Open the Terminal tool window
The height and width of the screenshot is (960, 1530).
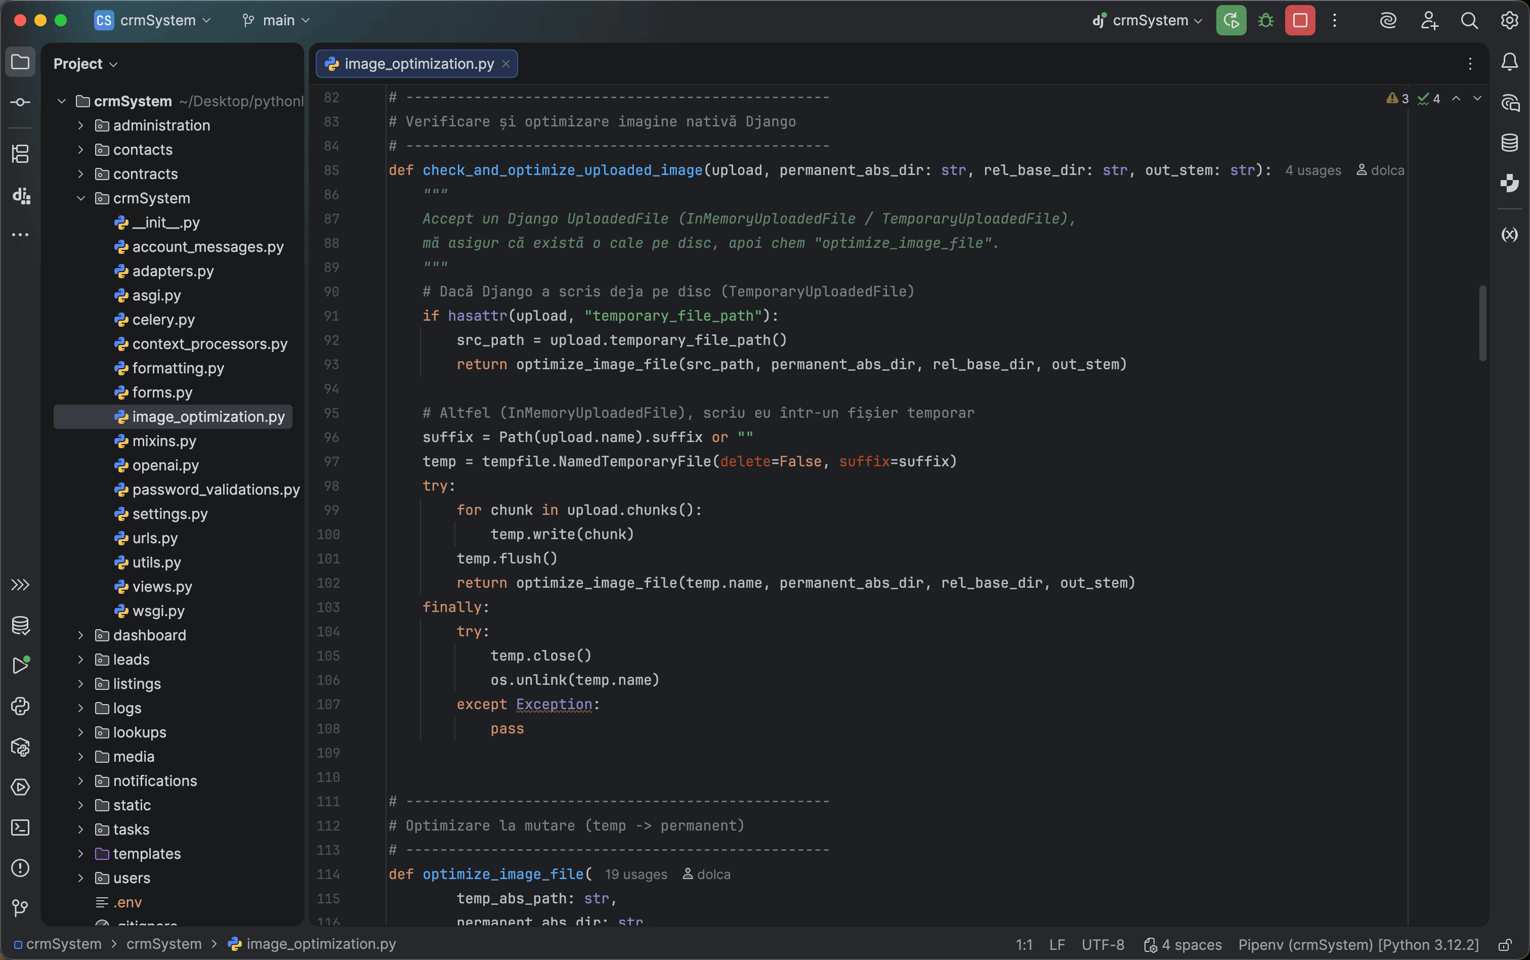click(20, 827)
